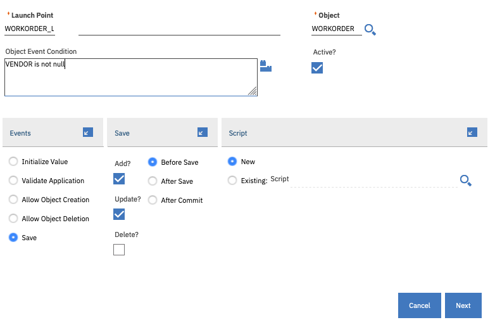This screenshot has height=327, width=495.
Task: Uncheck the Update? checkbox
Action: [119, 214]
